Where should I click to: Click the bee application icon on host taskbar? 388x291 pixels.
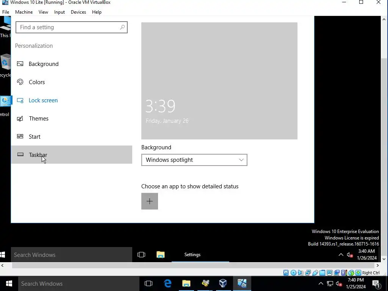205,283
